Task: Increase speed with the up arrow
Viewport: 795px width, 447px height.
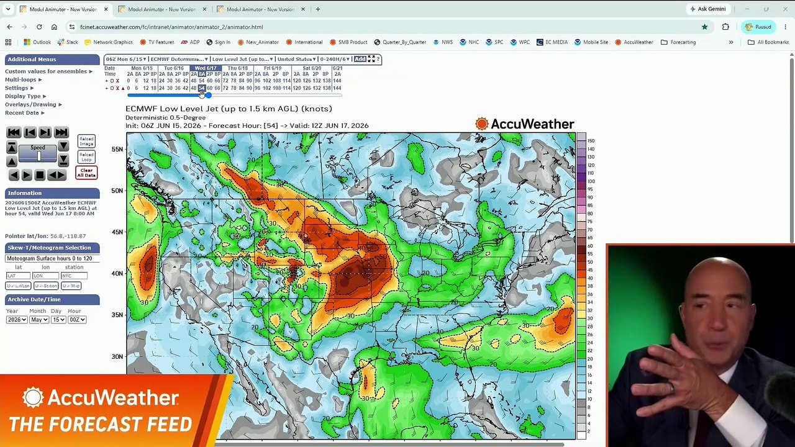Action: click(x=12, y=161)
